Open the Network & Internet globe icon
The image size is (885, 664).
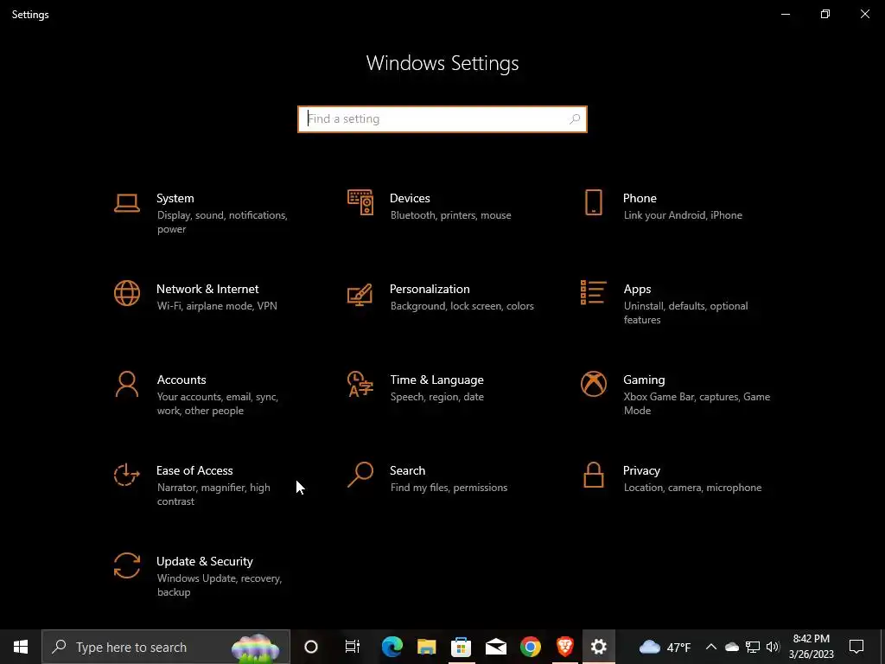tap(127, 294)
